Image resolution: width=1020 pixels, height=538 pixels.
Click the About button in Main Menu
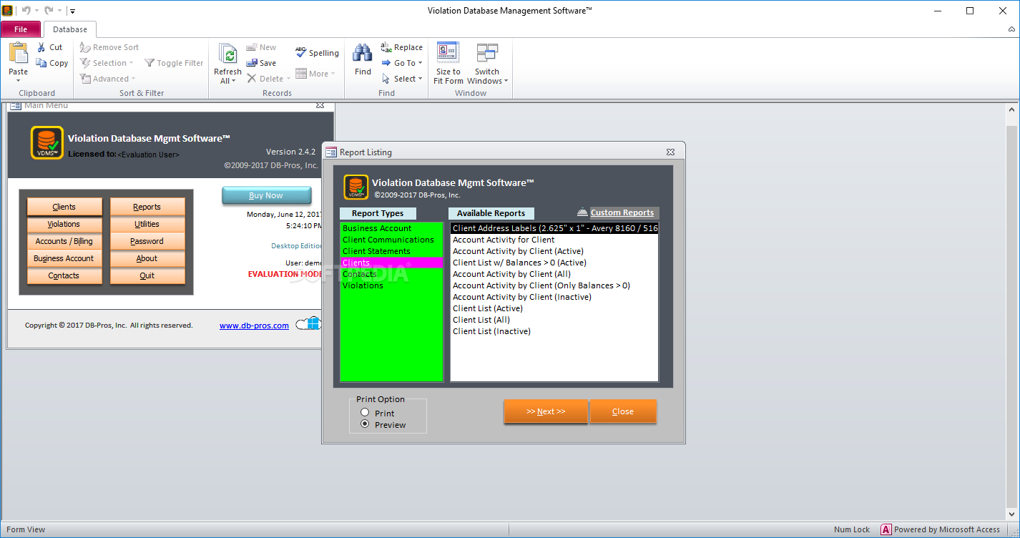[147, 258]
